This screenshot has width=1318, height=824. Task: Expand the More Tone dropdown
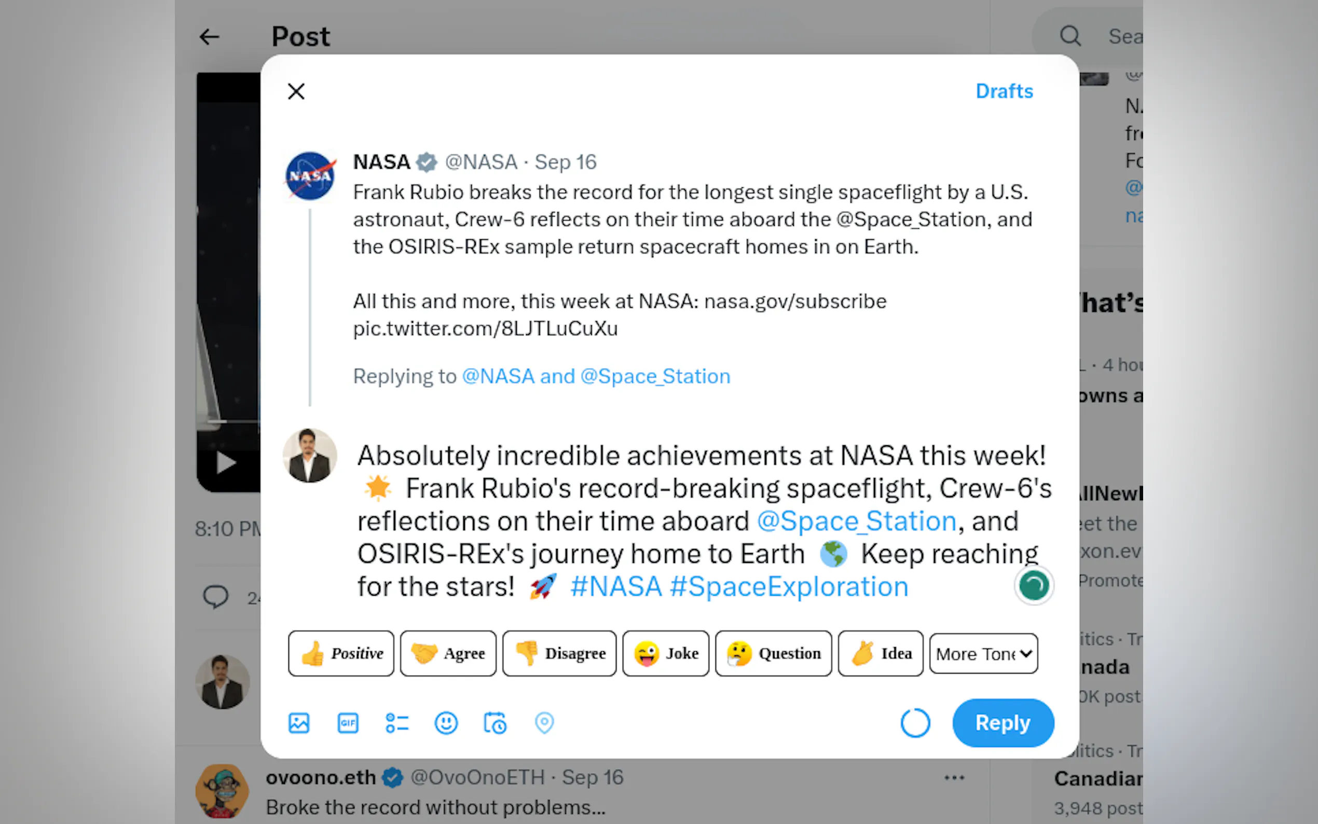983,653
